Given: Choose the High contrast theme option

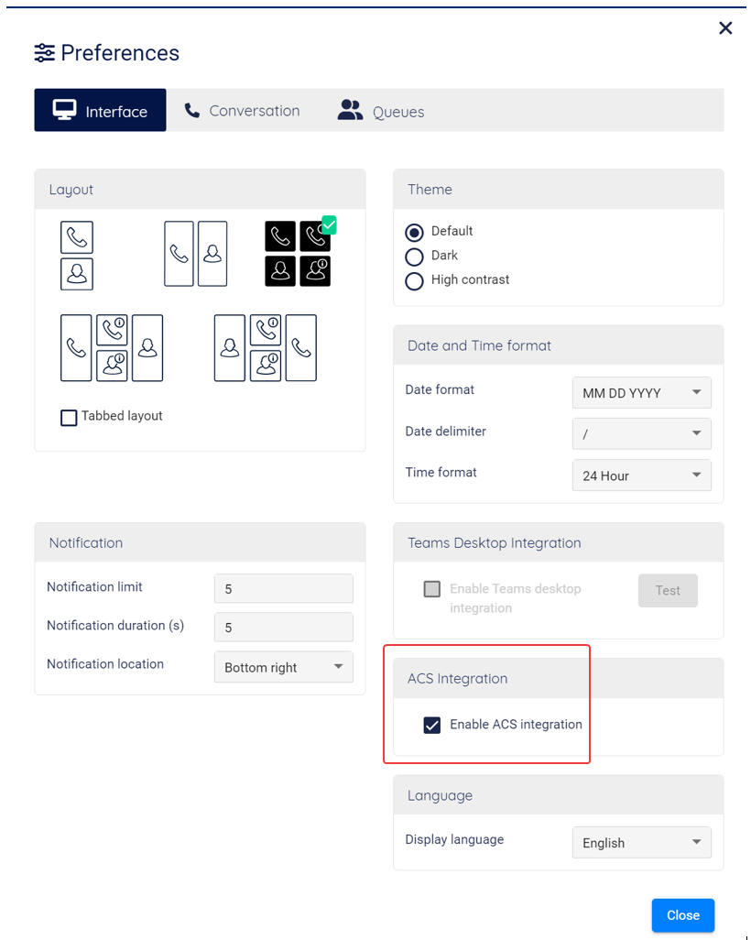Looking at the screenshot, I should point(414,280).
